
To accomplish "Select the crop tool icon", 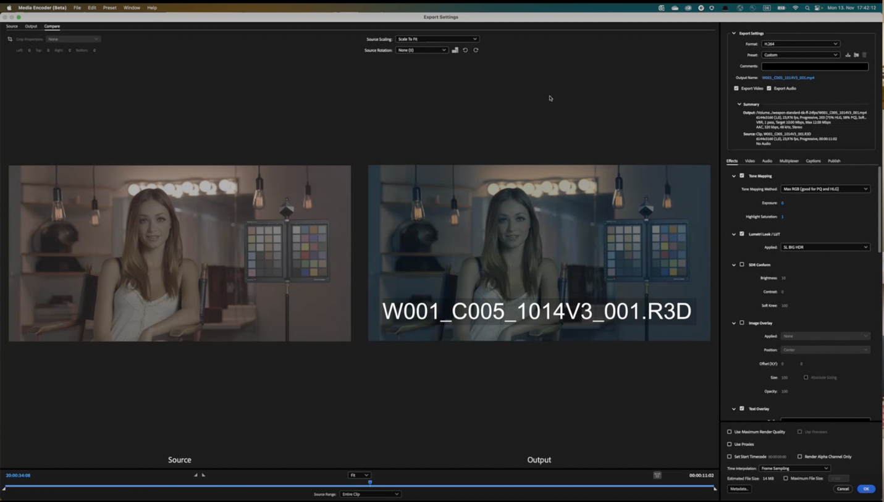I will pos(9,38).
